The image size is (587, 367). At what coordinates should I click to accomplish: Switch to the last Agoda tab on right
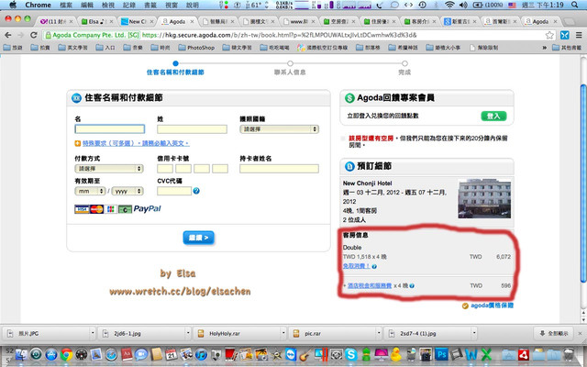click(540, 21)
